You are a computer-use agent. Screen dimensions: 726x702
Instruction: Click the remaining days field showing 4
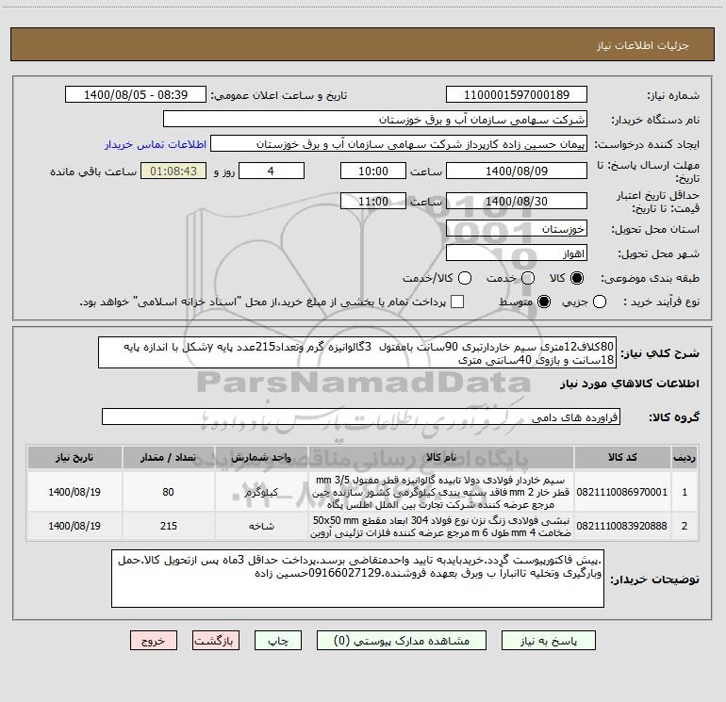[x=272, y=171]
